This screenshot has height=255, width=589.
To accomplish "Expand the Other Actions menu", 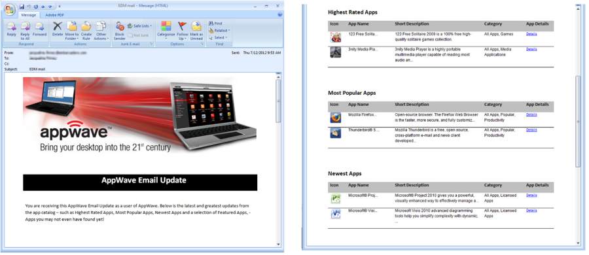I will (x=101, y=31).
